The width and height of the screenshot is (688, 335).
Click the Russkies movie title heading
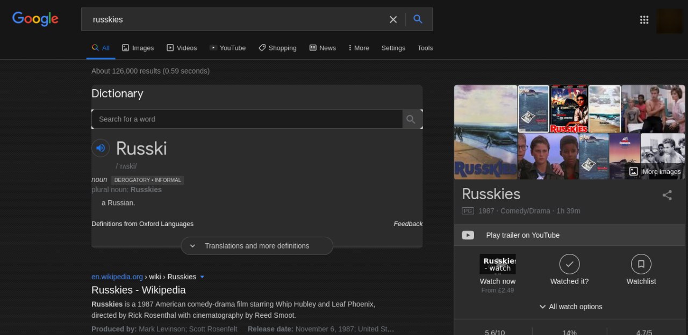pos(491,194)
